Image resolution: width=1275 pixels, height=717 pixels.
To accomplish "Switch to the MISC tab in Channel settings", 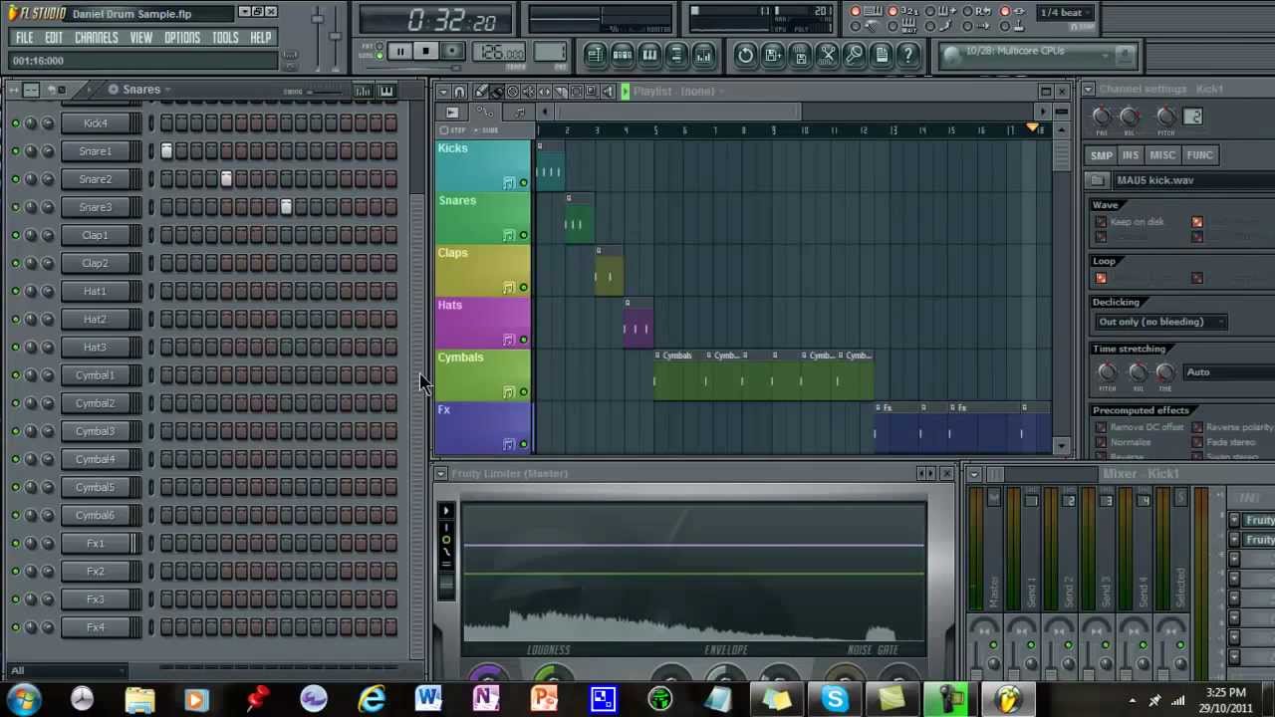I will click(x=1162, y=155).
